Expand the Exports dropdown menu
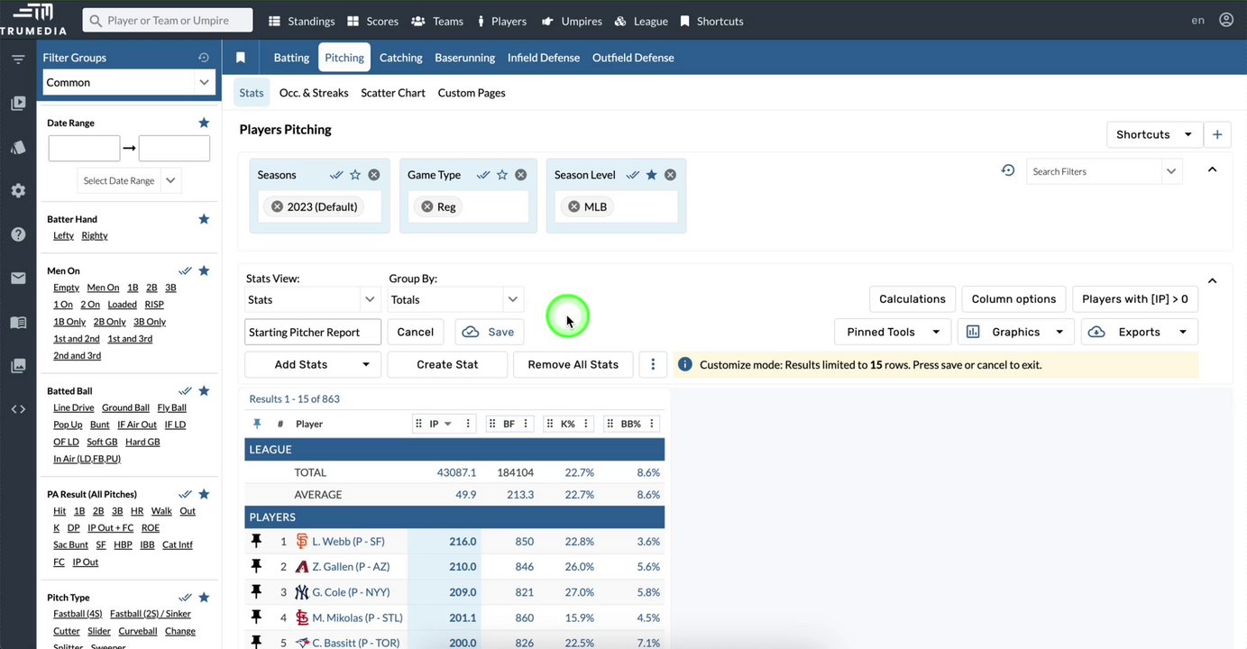 click(1140, 332)
